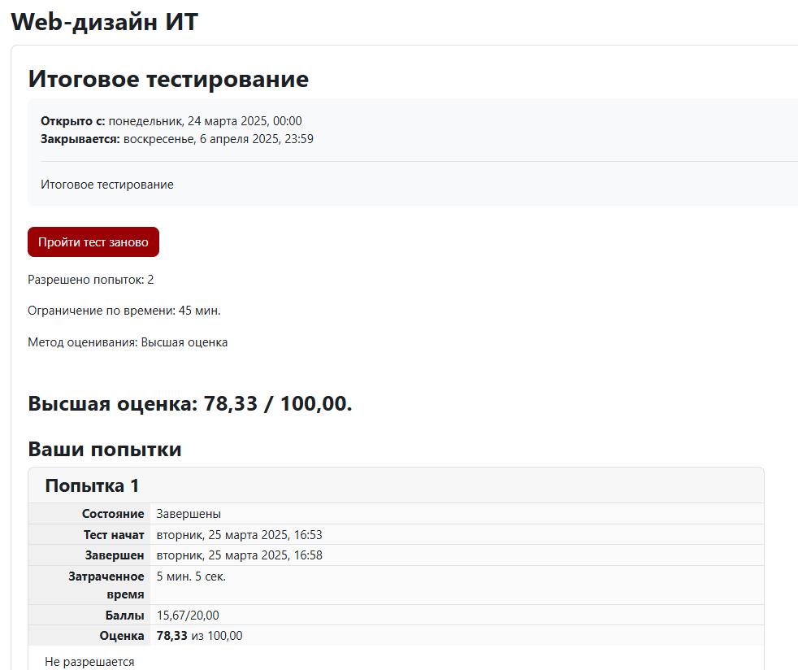Click the 'Открыто с:' label
Screen dimensions: 798x670
[73, 121]
